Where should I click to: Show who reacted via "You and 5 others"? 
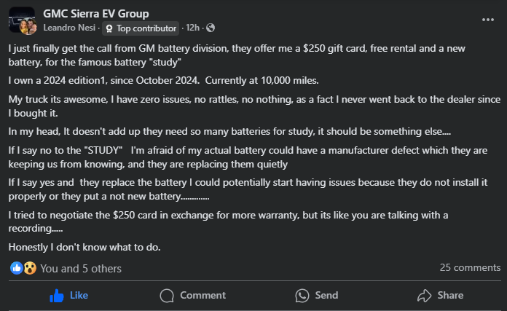click(81, 268)
